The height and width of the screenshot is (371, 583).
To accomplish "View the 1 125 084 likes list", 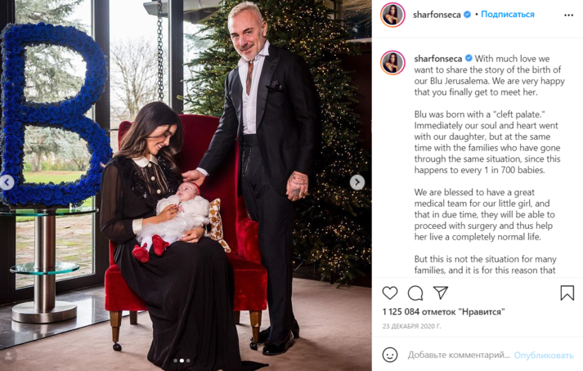I will (443, 311).
